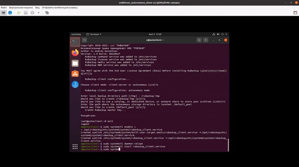This screenshot has height=167, width=299.
Task: Open the Activities overview
Action: coord(76,34)
